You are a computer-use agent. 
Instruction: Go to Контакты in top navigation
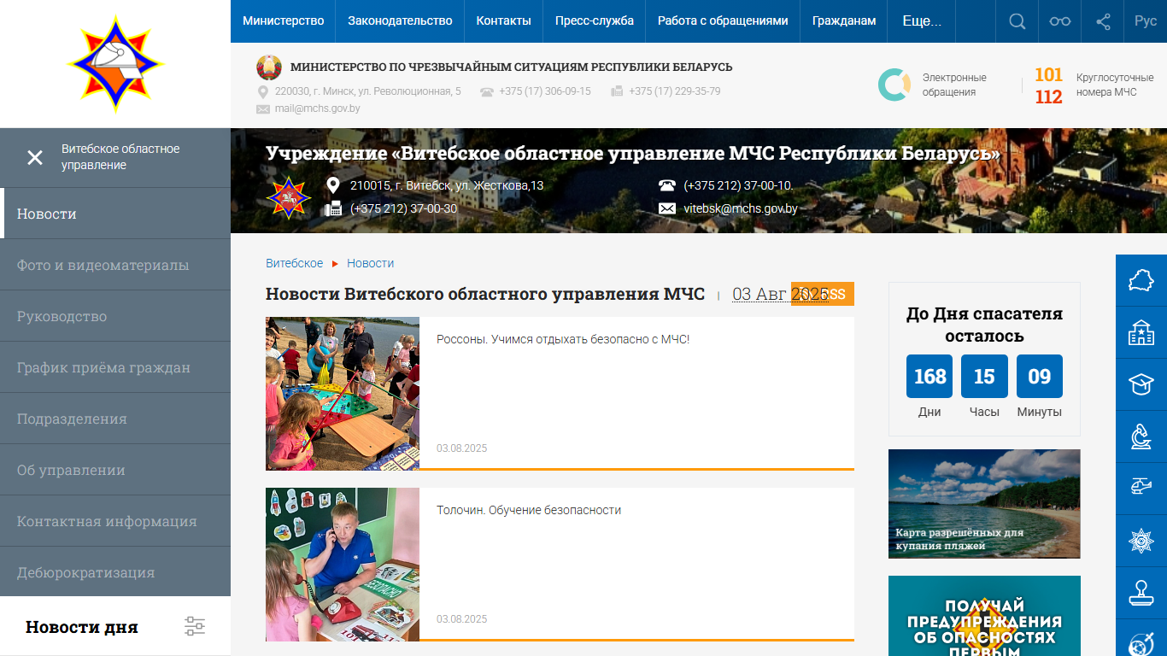pyautogui.click(x=504, y=21)
